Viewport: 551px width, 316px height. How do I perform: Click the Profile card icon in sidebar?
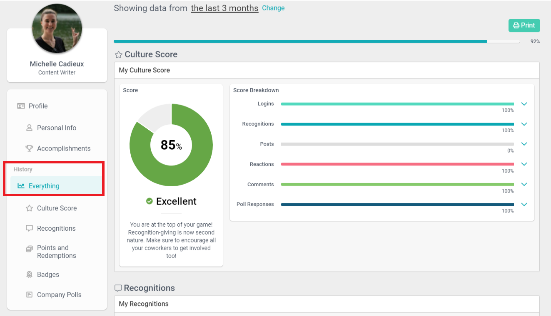point(21,106)
